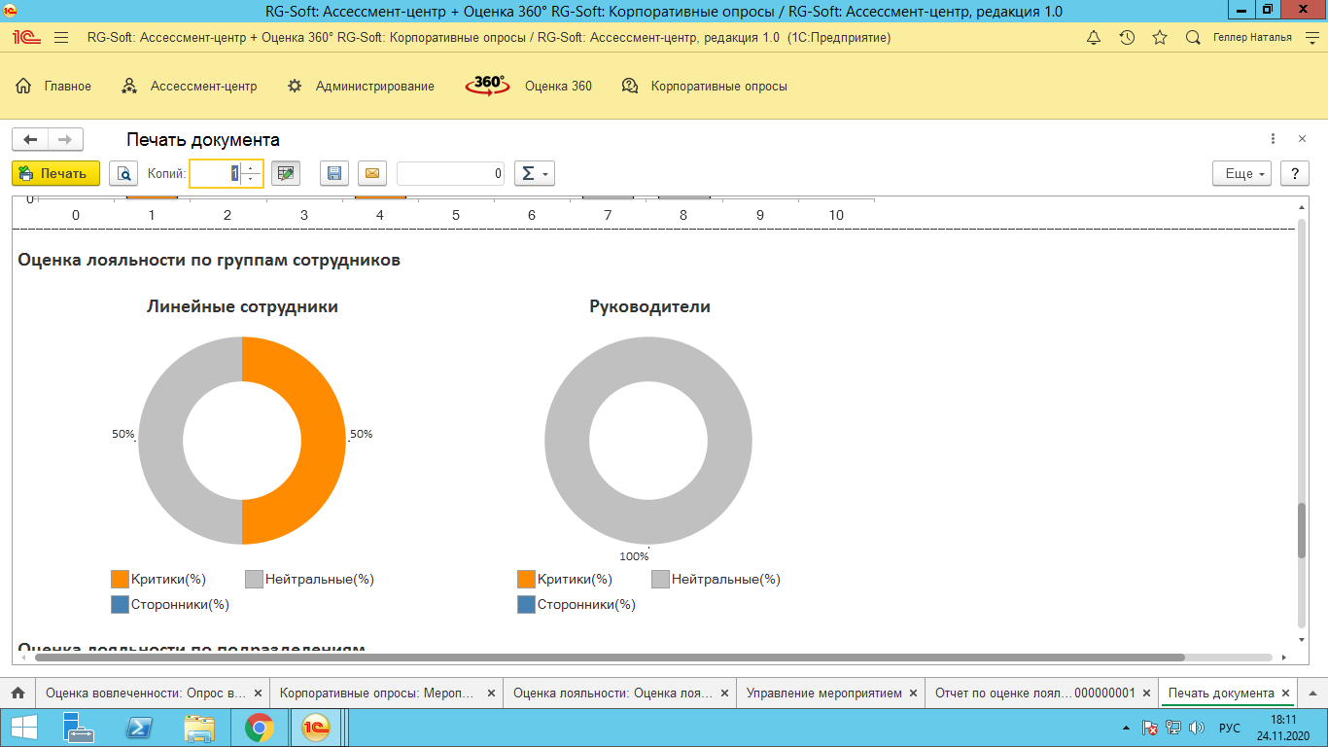Image resolution: width=1328 pixels, height=747 pixels.
Task: Click the horizontal scrollbar thumb
Action: pyautogui.click(x=610, y=658)
